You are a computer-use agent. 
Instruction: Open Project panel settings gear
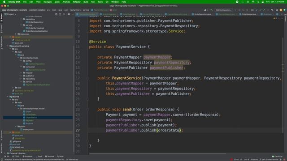click(x=69, y=14)
